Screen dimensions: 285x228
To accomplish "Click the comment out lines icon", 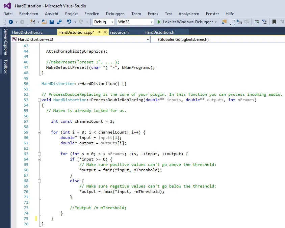I will tap(257, 22).
